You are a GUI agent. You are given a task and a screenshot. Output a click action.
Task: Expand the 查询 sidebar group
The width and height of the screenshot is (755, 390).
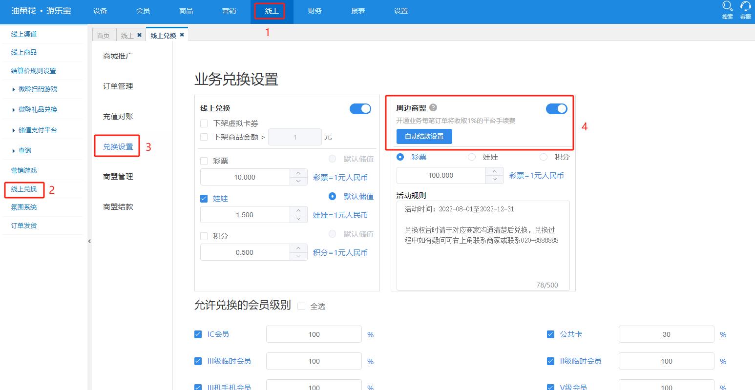click(x=24, y=150)
